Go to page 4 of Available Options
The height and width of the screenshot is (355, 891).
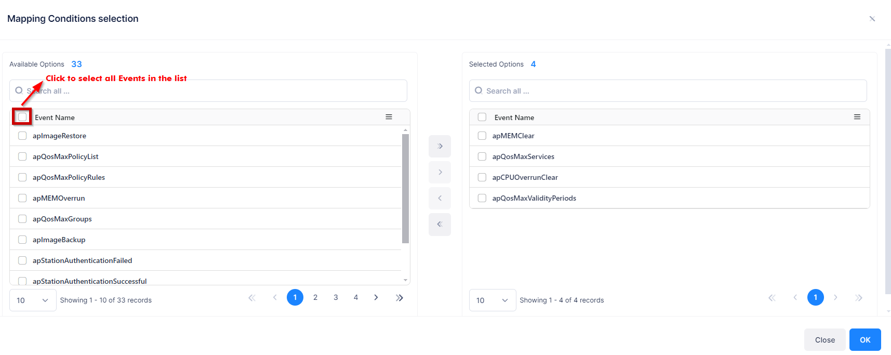(x=356, y=298)
